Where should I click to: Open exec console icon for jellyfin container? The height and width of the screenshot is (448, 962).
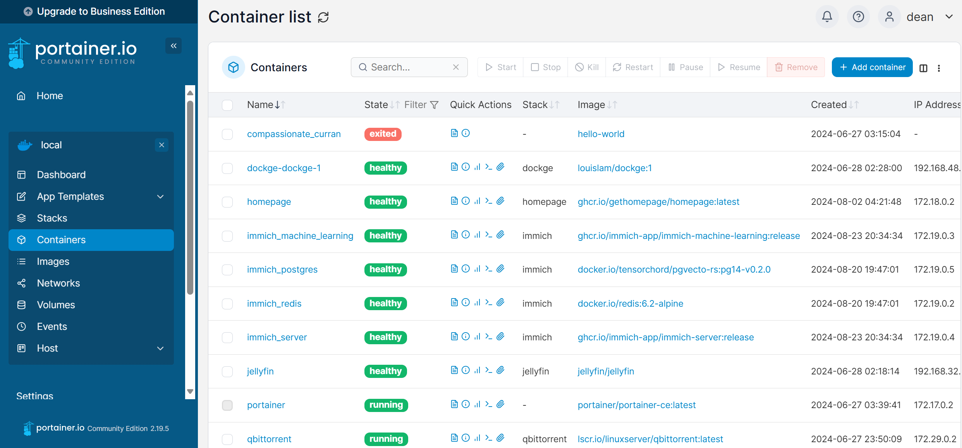coord(489,370)
